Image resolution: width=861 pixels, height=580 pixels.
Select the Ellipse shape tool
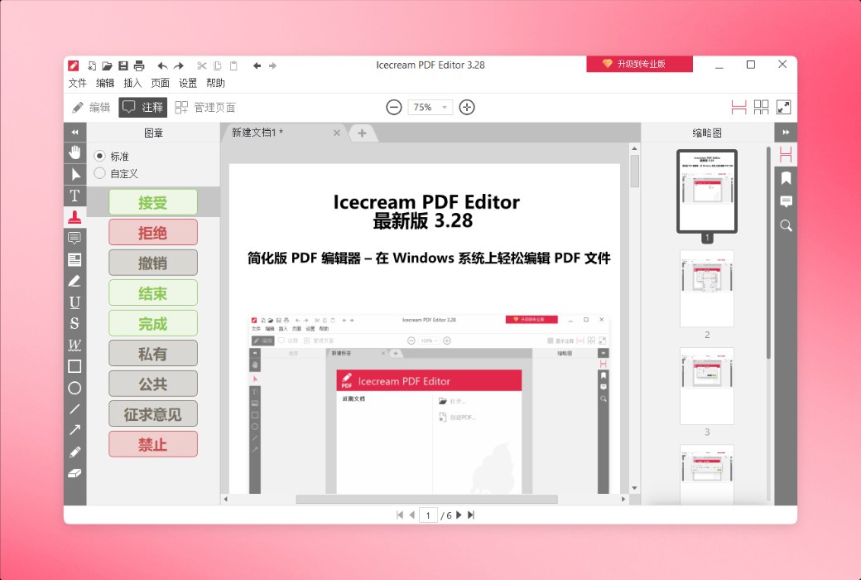tap(75, 388)
